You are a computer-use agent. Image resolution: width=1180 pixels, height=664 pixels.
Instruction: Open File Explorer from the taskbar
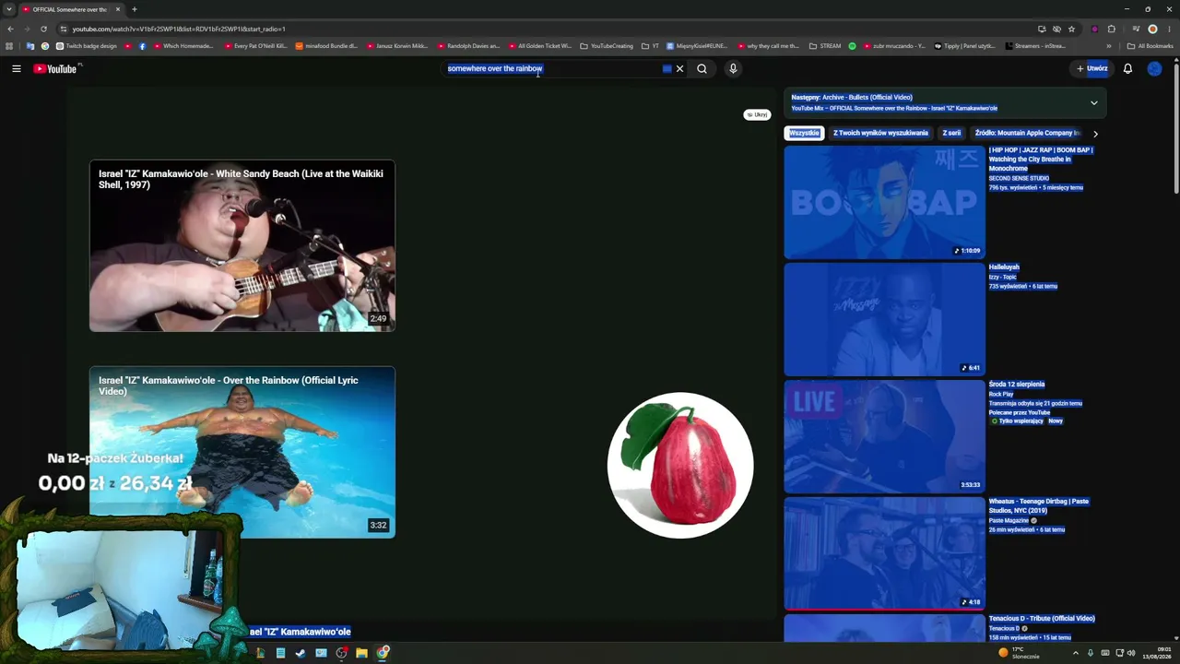(x=362, y=653)
